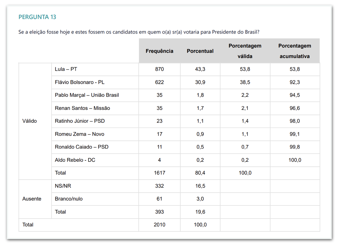This screenshot has height=246, width=339.
Task: Click the Branco/nulo row label
Action: pyautogui.click(x=69, y=199)
